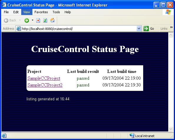Open the Favorites menu
175x140 pixels.
(41, 12)
